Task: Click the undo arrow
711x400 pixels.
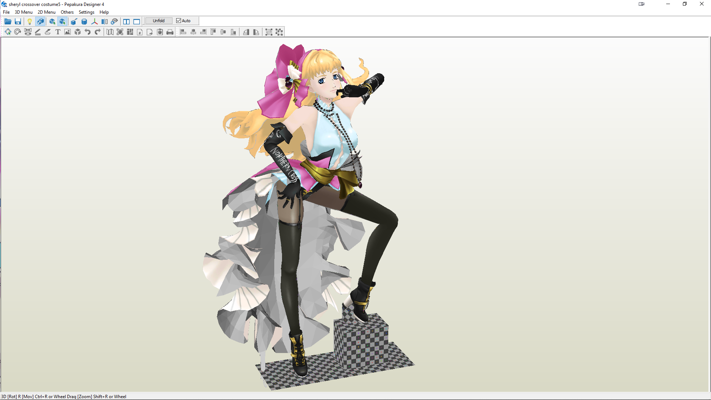Action: click(88, 32)
